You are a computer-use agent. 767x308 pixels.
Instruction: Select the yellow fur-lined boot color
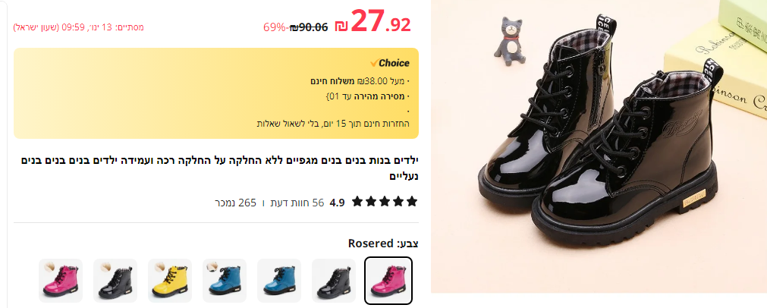170,281
